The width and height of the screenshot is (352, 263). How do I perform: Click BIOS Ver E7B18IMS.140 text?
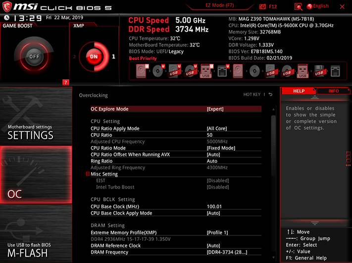click(255, 51)
